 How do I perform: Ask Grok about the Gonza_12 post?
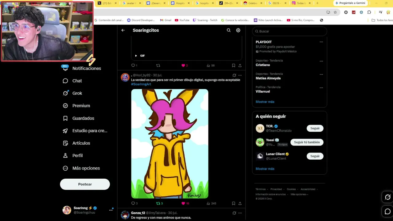[234, 213]
